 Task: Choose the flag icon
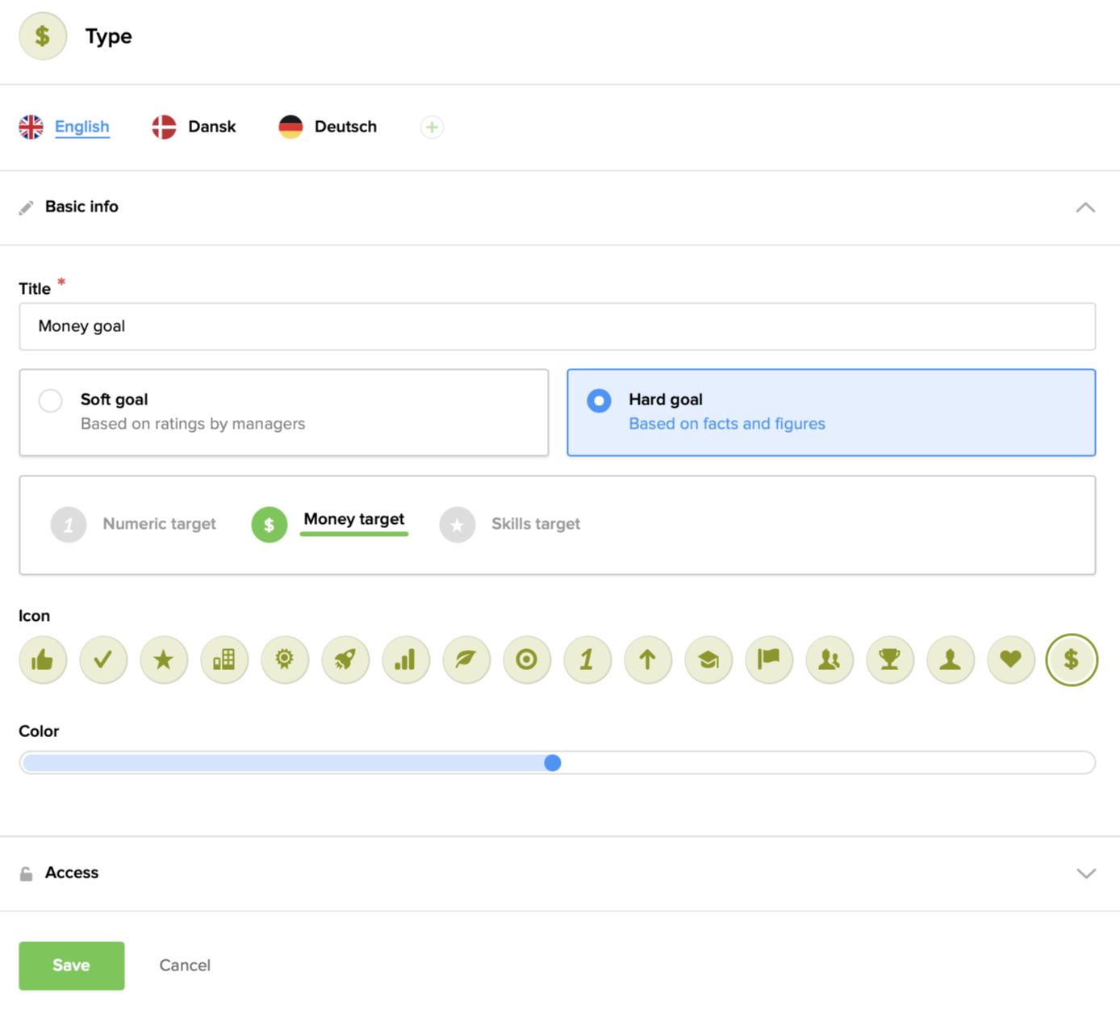769,660
